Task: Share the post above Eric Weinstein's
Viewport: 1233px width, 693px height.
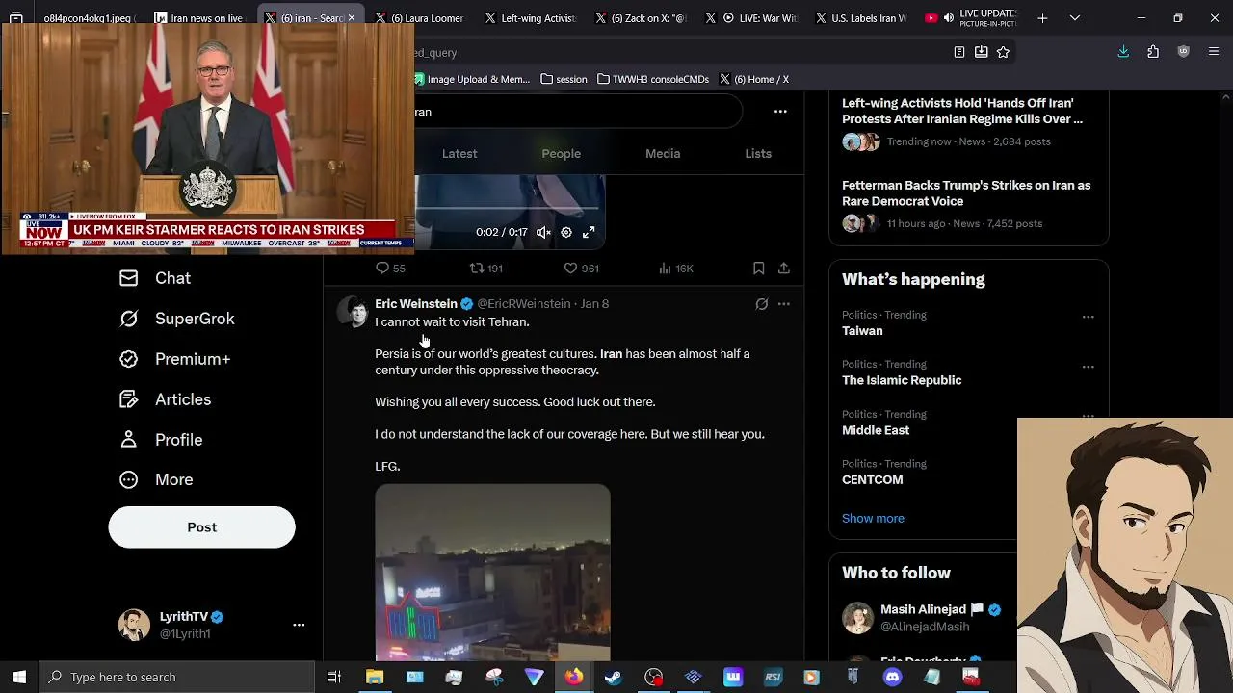Action: pos(784,269)
